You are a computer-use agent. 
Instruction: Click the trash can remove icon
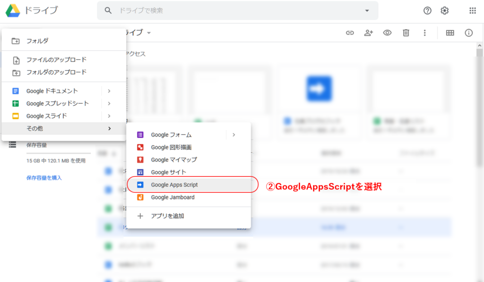point(406,33)
